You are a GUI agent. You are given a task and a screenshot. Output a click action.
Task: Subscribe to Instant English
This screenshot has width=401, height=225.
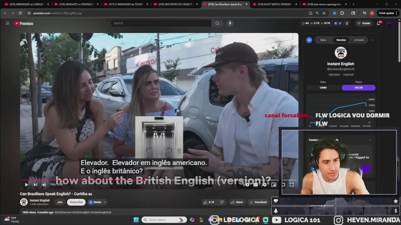pyautogui.click(x=76, y=202)
